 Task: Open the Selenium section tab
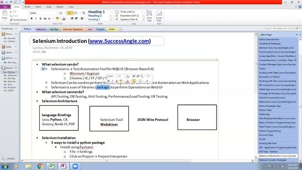click(x=41, y=29)
